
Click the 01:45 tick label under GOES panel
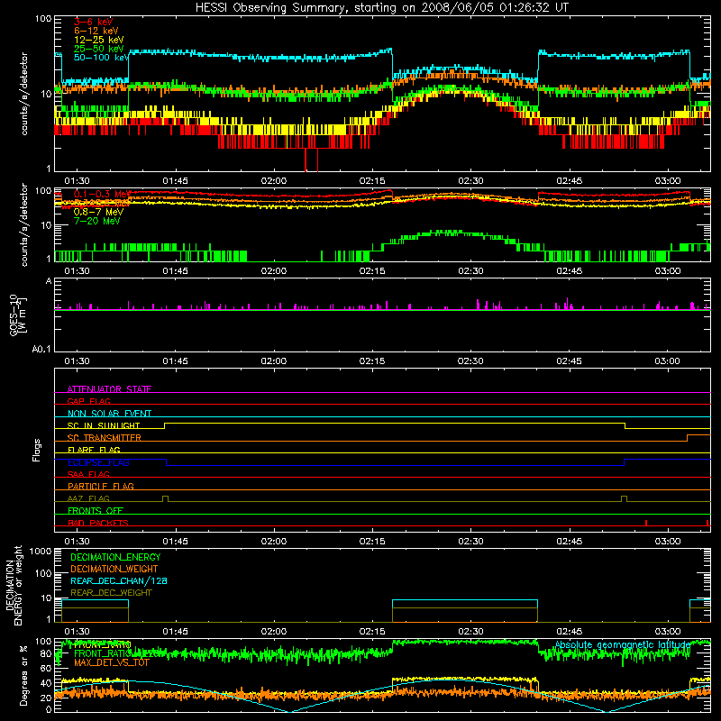tap(175, 361)
